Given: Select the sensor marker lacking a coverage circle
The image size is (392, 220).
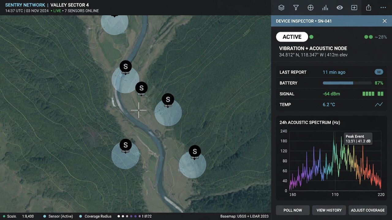Looking at the screenshot, I should [141, 88].
